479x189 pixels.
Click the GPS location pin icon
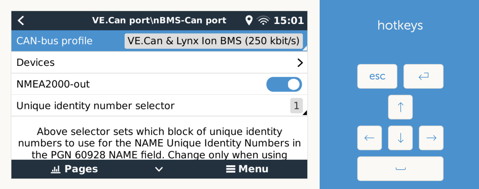249,21
